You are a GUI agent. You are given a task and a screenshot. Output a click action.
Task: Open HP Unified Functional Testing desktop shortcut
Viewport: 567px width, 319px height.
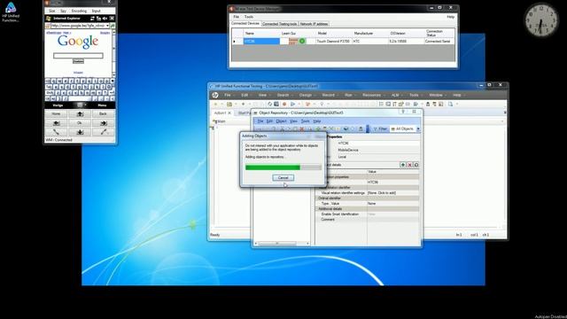click(11, 12)
